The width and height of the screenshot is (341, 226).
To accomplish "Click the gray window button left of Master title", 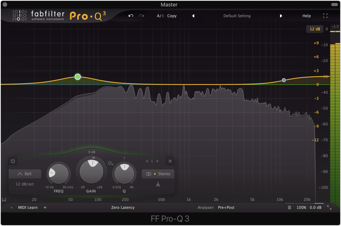I will pos(5,5).
